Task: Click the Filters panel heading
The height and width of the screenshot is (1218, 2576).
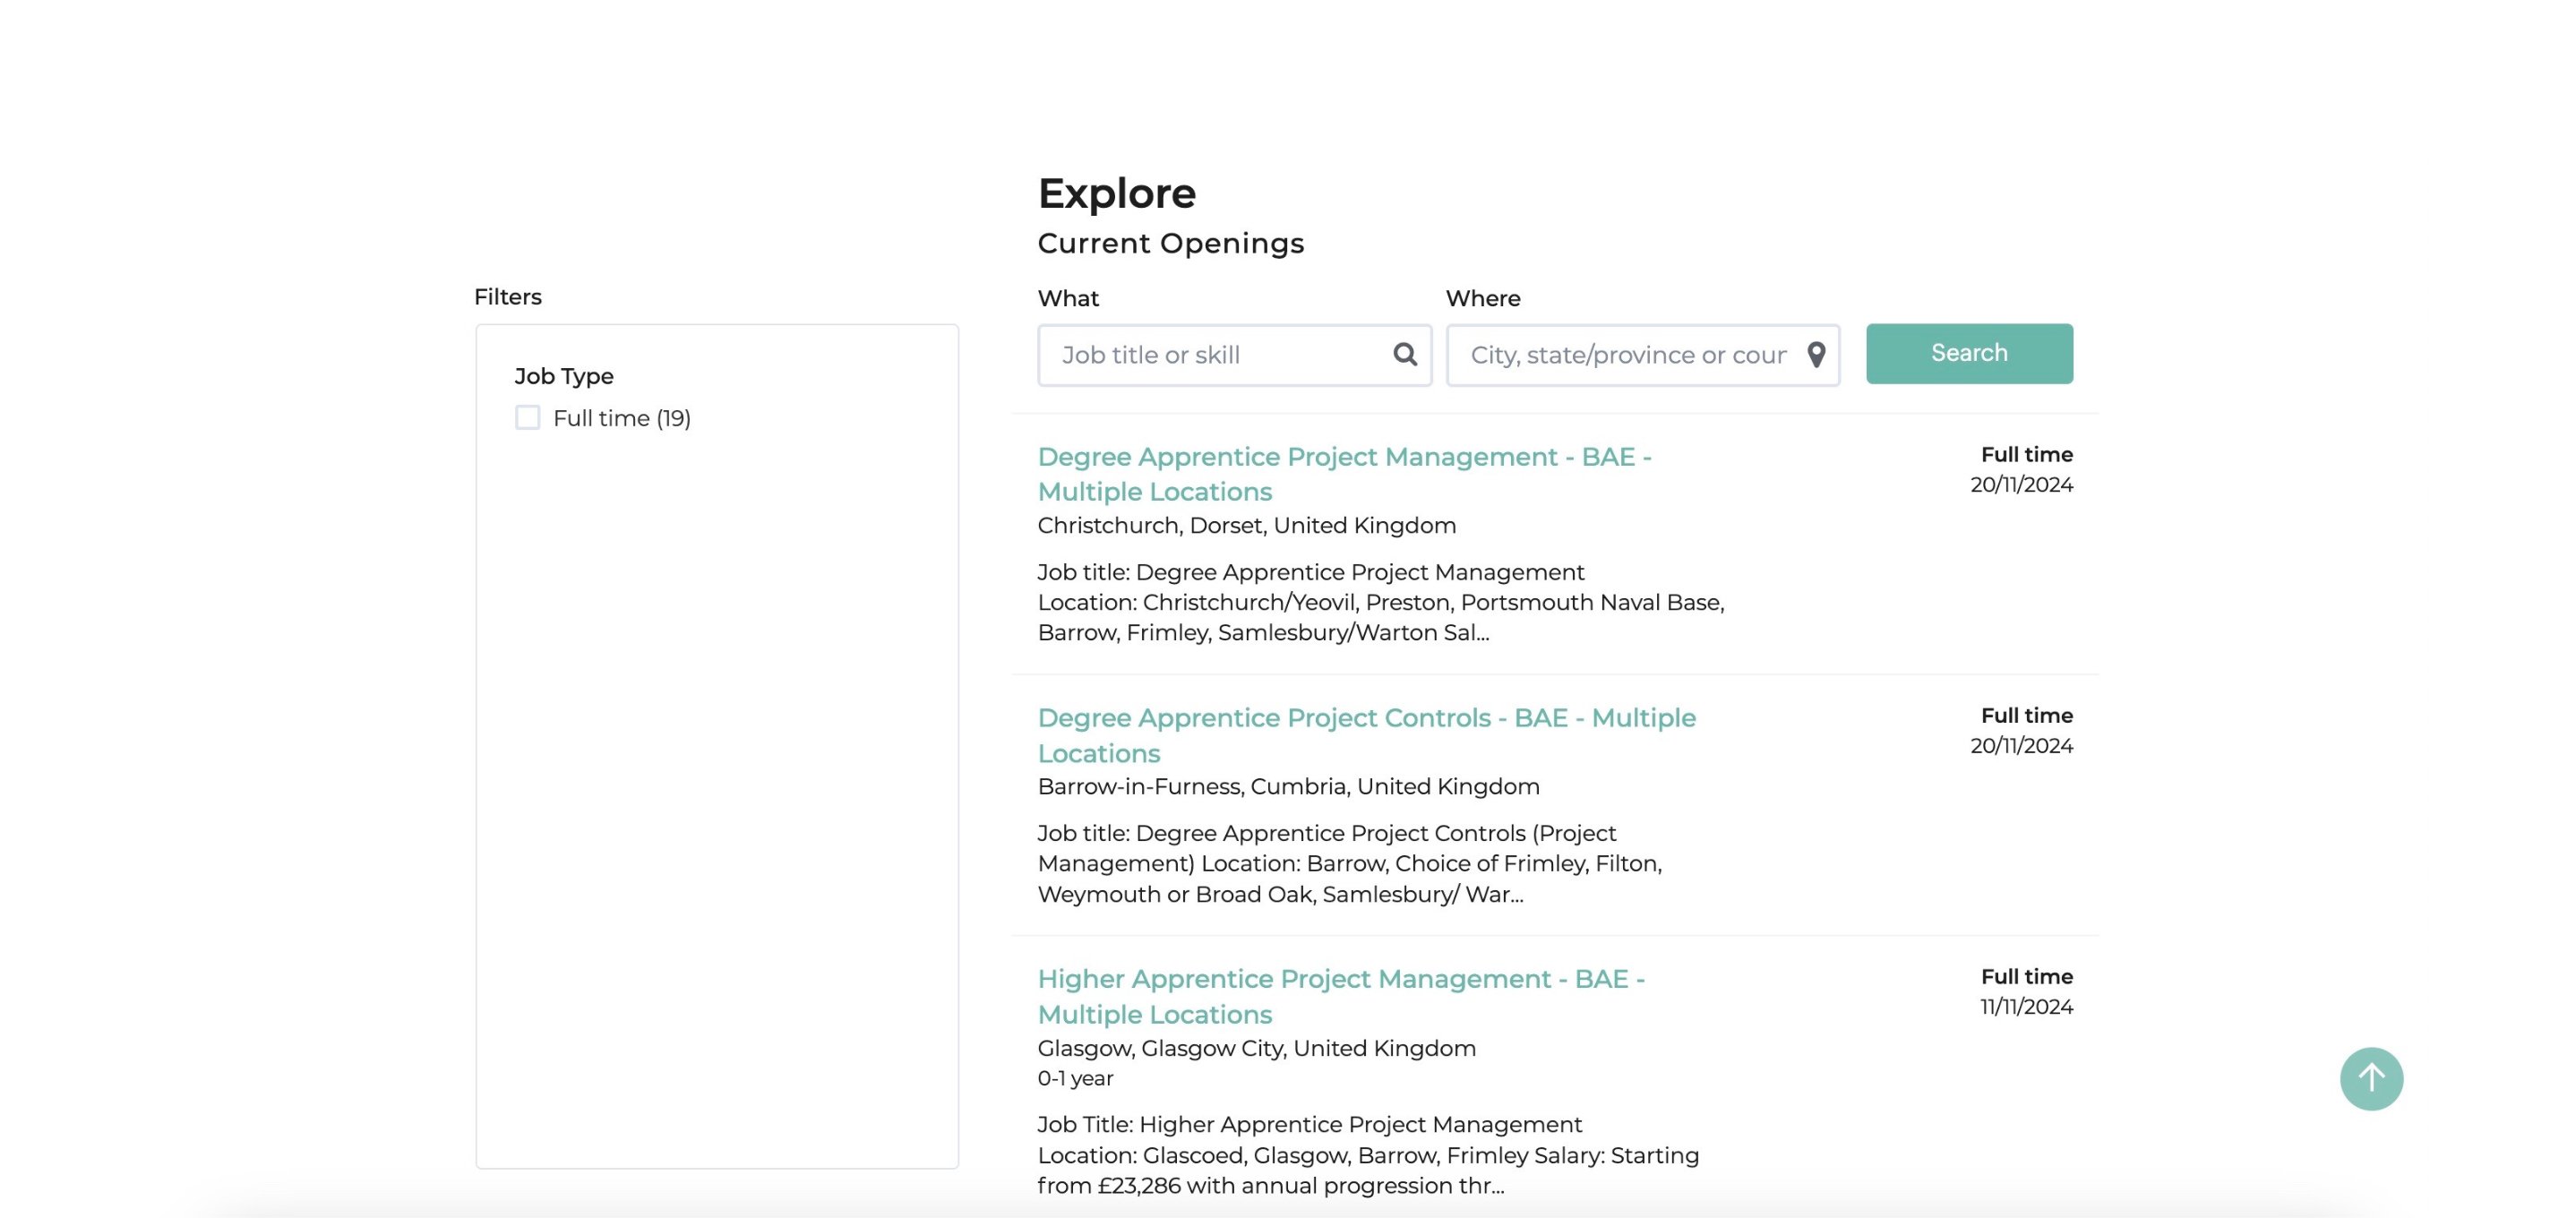Action: pyautogui.click(x=507, y=297)
